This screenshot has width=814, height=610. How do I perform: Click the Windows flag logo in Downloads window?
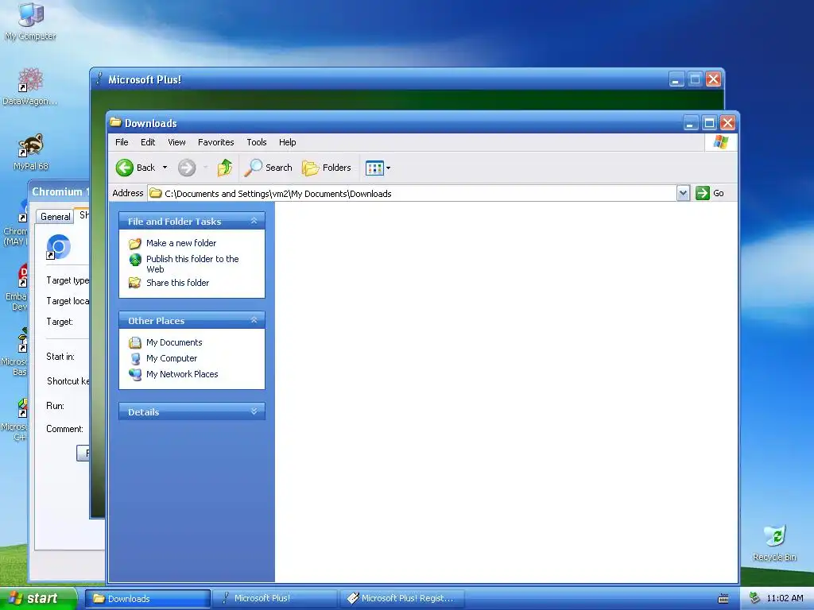[x=720, y=142]
